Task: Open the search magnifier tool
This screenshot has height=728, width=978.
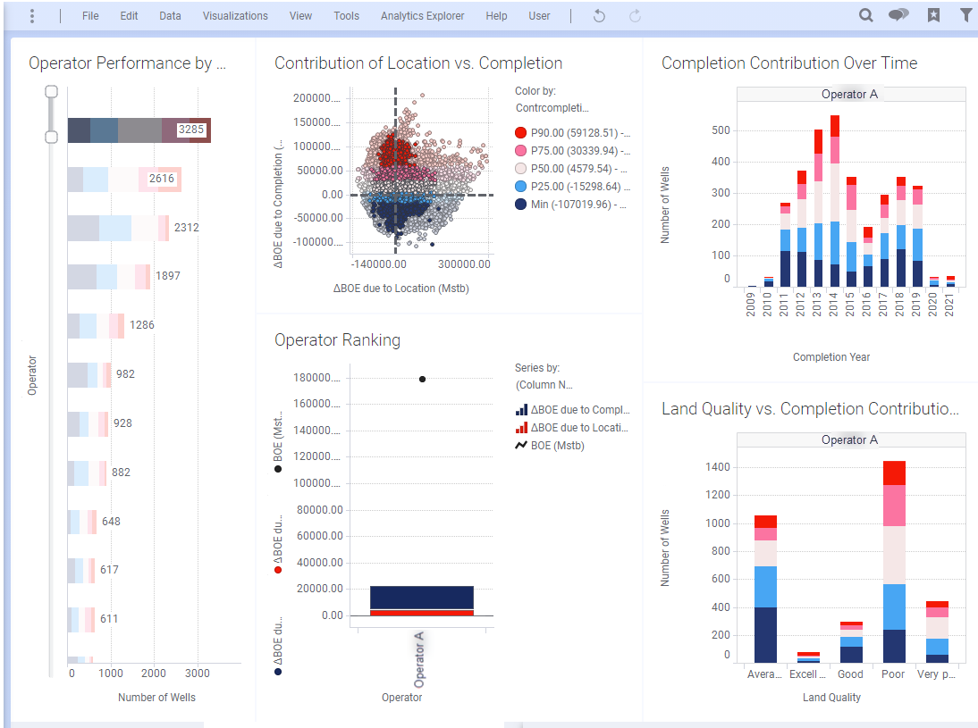Action: point(865,15)
